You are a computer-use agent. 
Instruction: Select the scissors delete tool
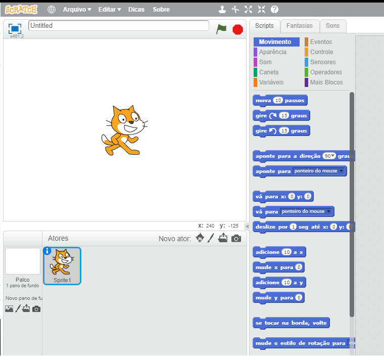[x=235, y=10]
